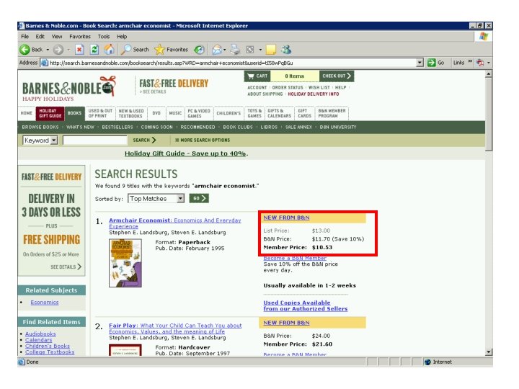Click the Bestsellers navigation link

coord(117,127)
